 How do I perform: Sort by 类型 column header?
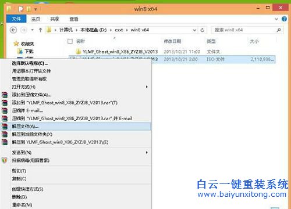(211, 41)
